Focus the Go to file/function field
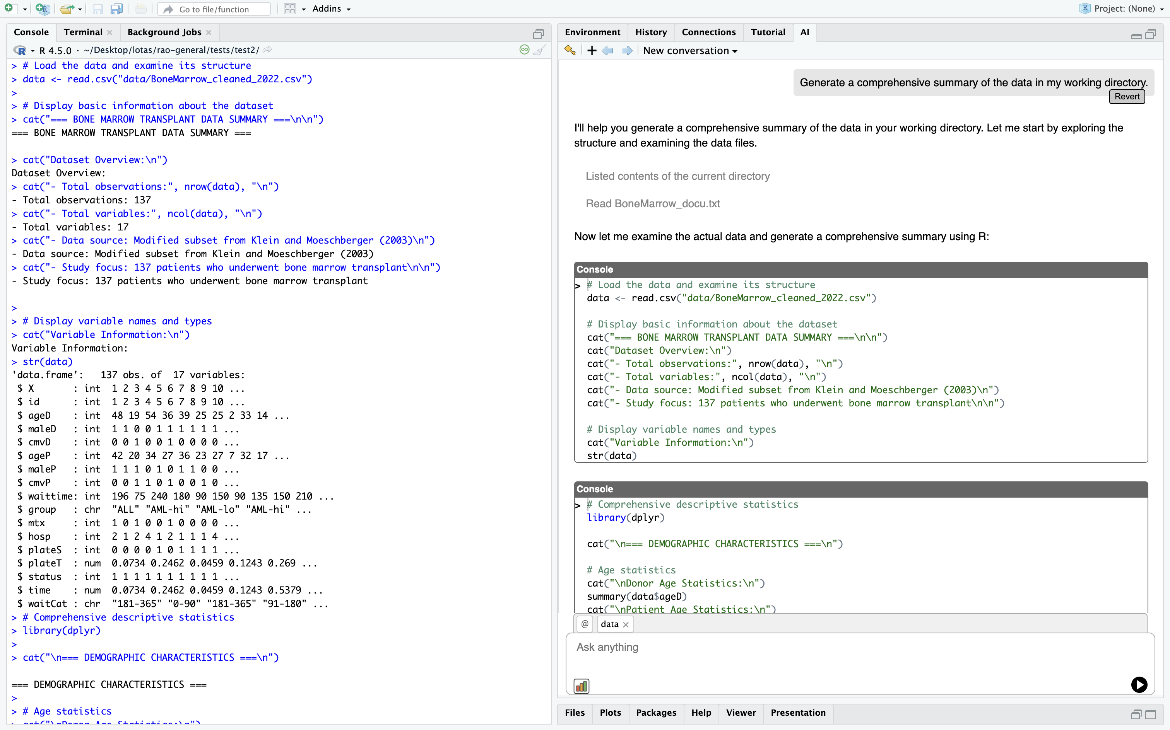1170x730 pixels. 214,9
